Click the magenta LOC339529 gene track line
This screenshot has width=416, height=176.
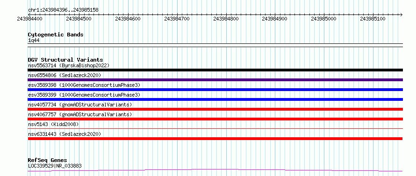[x=215, y=170]
